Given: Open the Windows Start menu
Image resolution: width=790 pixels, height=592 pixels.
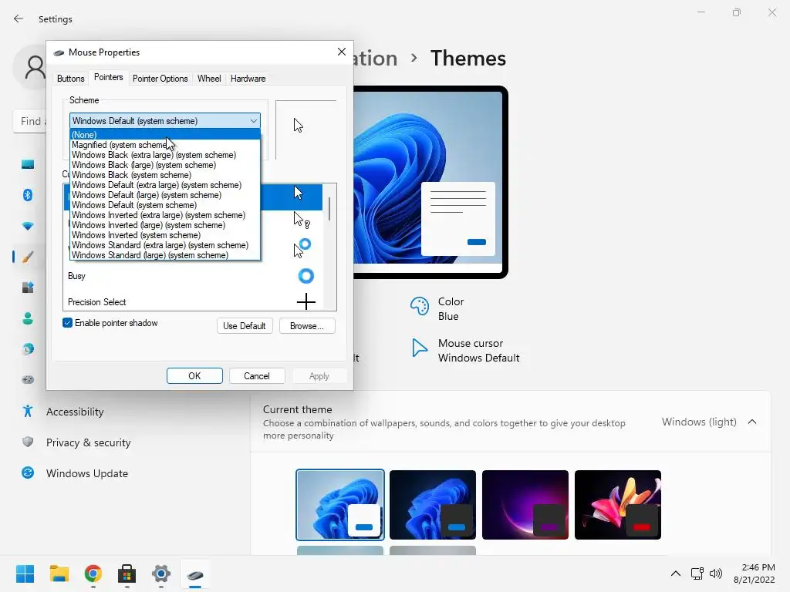Looking at the screenshot, I should [x=25, y=573].
